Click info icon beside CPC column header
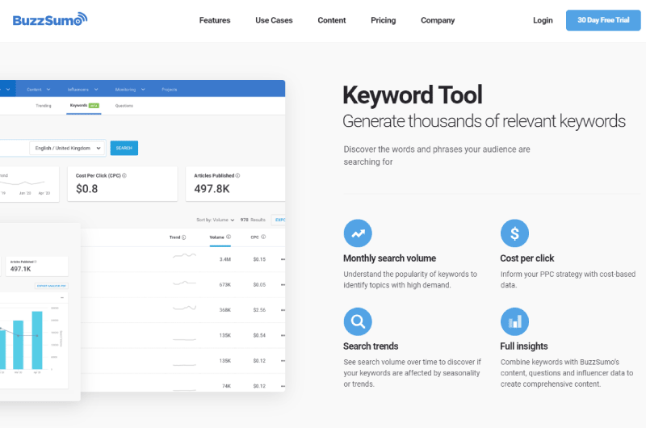The width and height of the screenshot is (646, 428). (x=263, y=237)
